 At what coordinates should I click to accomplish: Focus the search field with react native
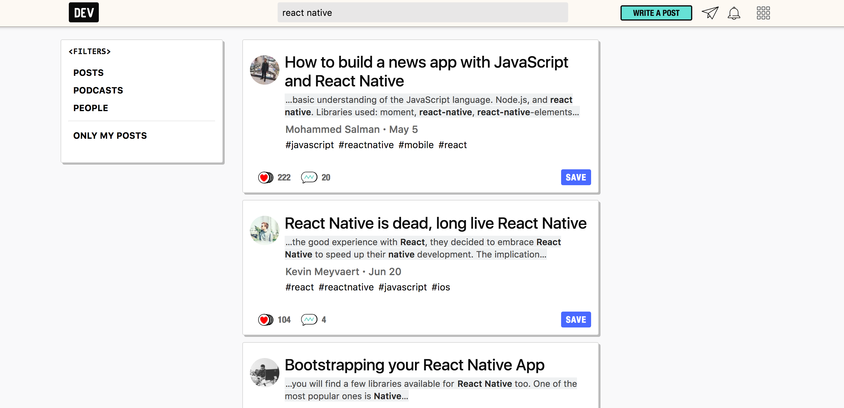(x=423, y=13)
